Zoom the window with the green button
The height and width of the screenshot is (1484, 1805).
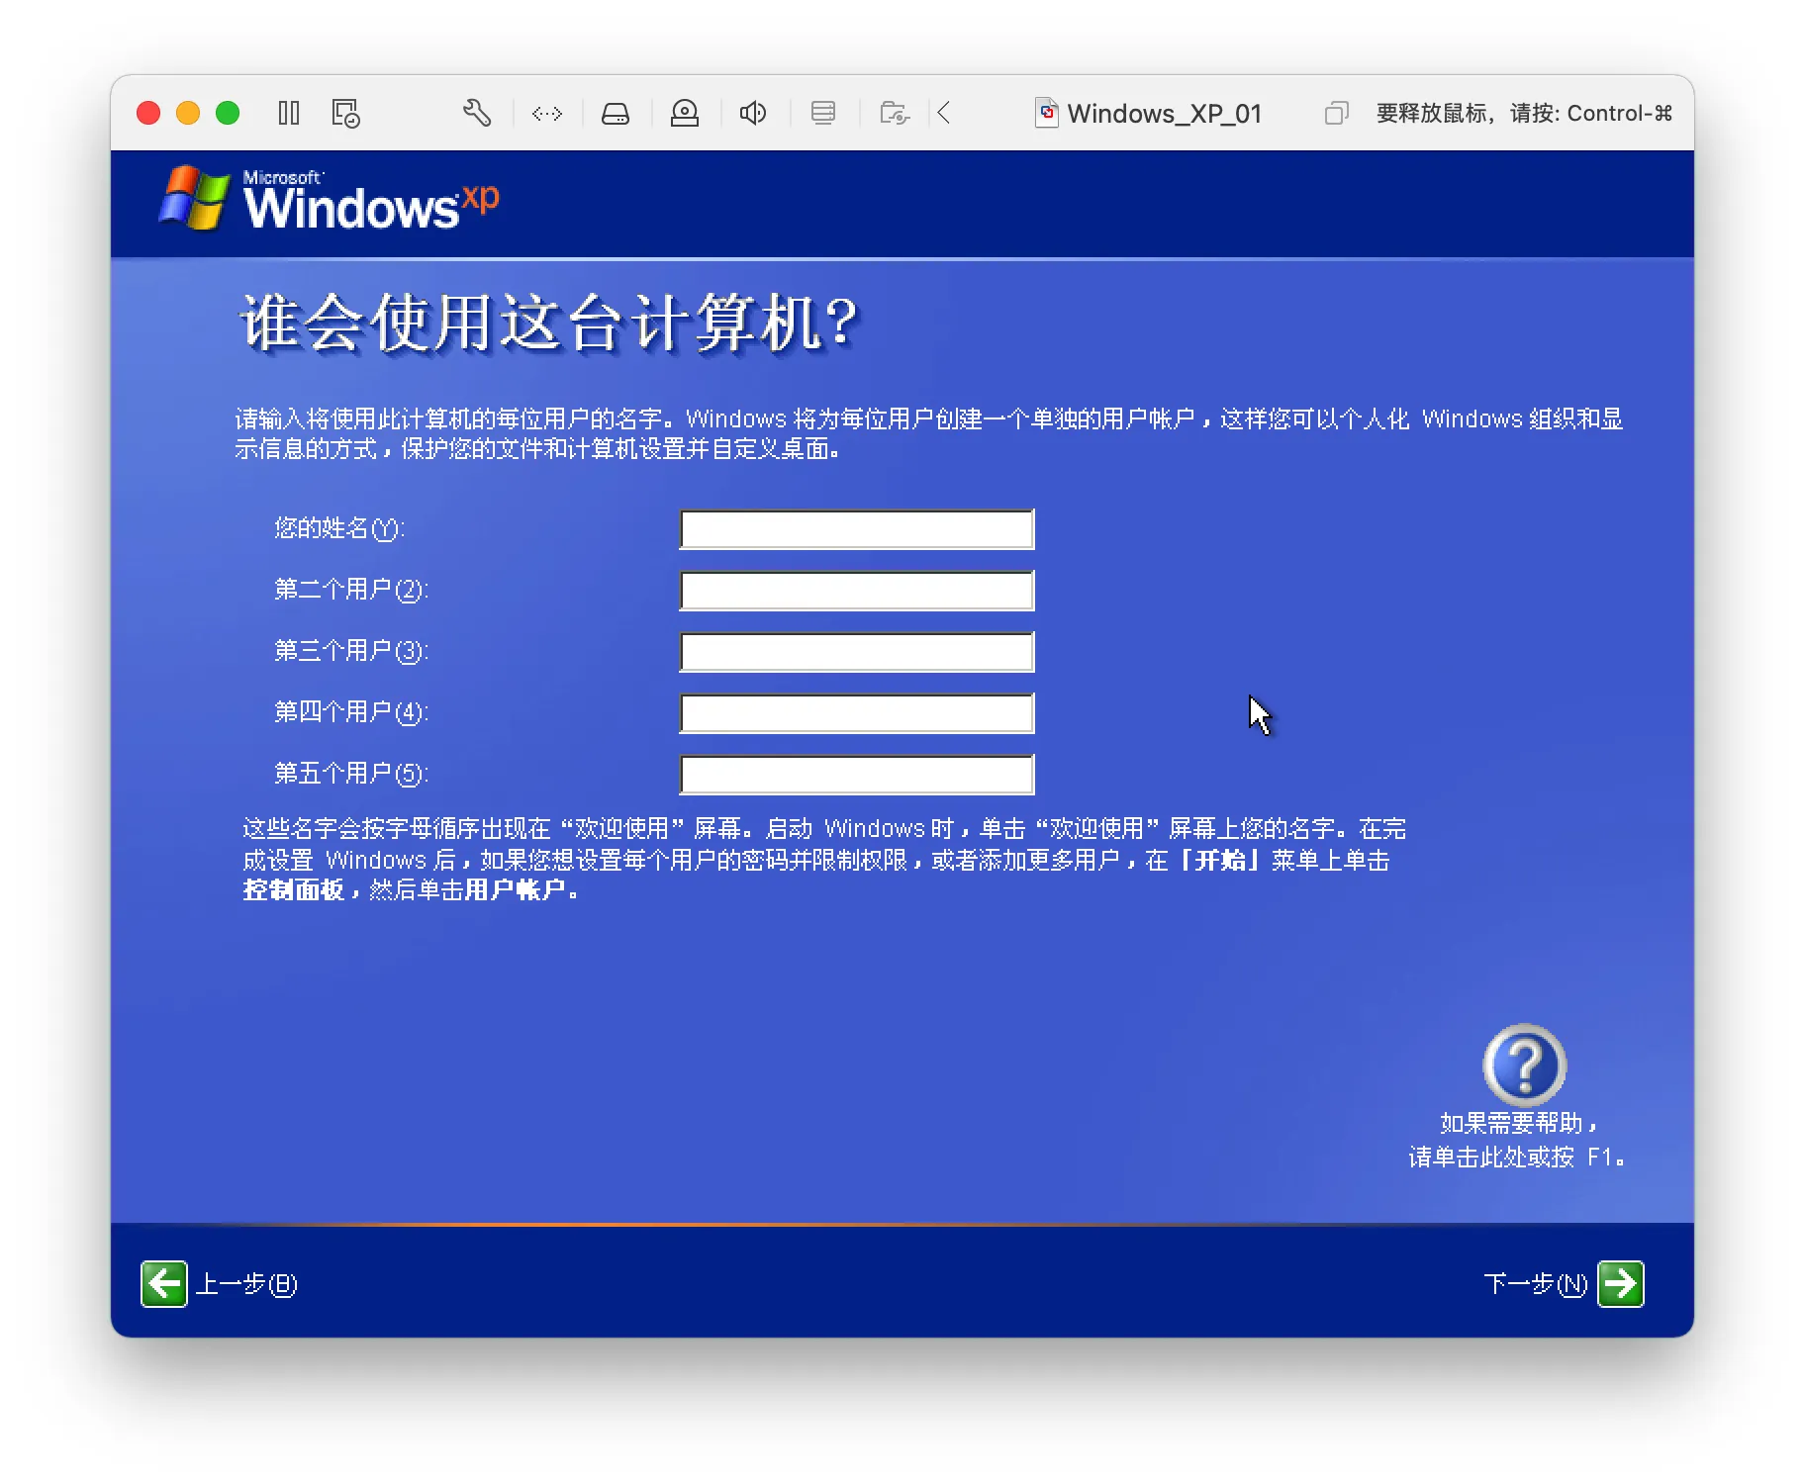[x=228, y=113]
